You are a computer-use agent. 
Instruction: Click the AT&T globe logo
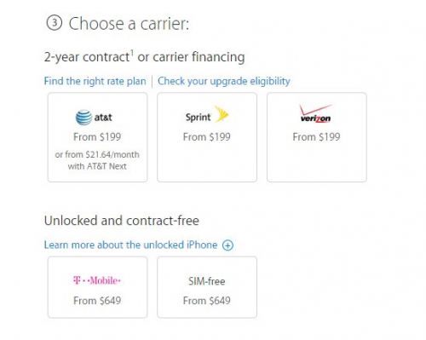click(x=83, y=118)
